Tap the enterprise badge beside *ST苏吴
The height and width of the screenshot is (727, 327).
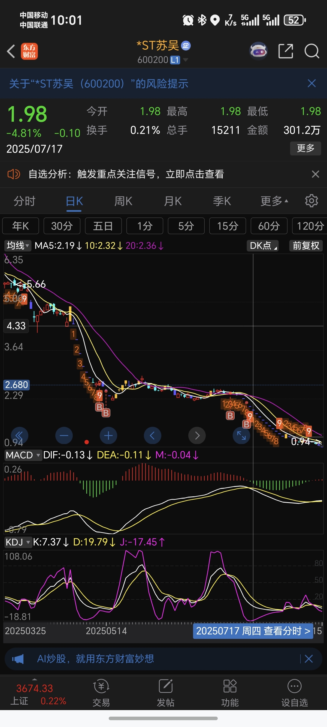point(186,45)
